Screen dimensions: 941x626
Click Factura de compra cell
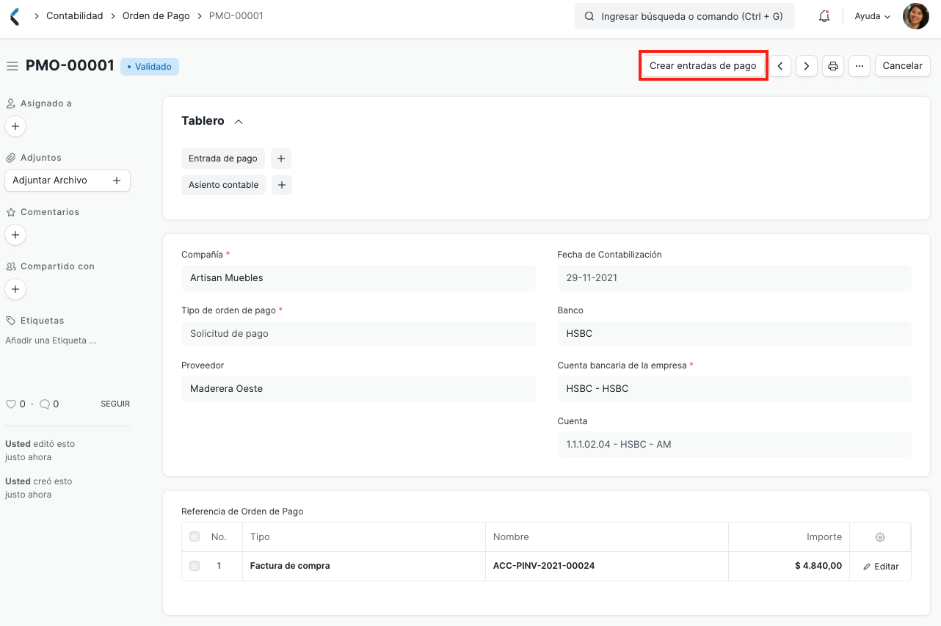(x=364, y=567)
